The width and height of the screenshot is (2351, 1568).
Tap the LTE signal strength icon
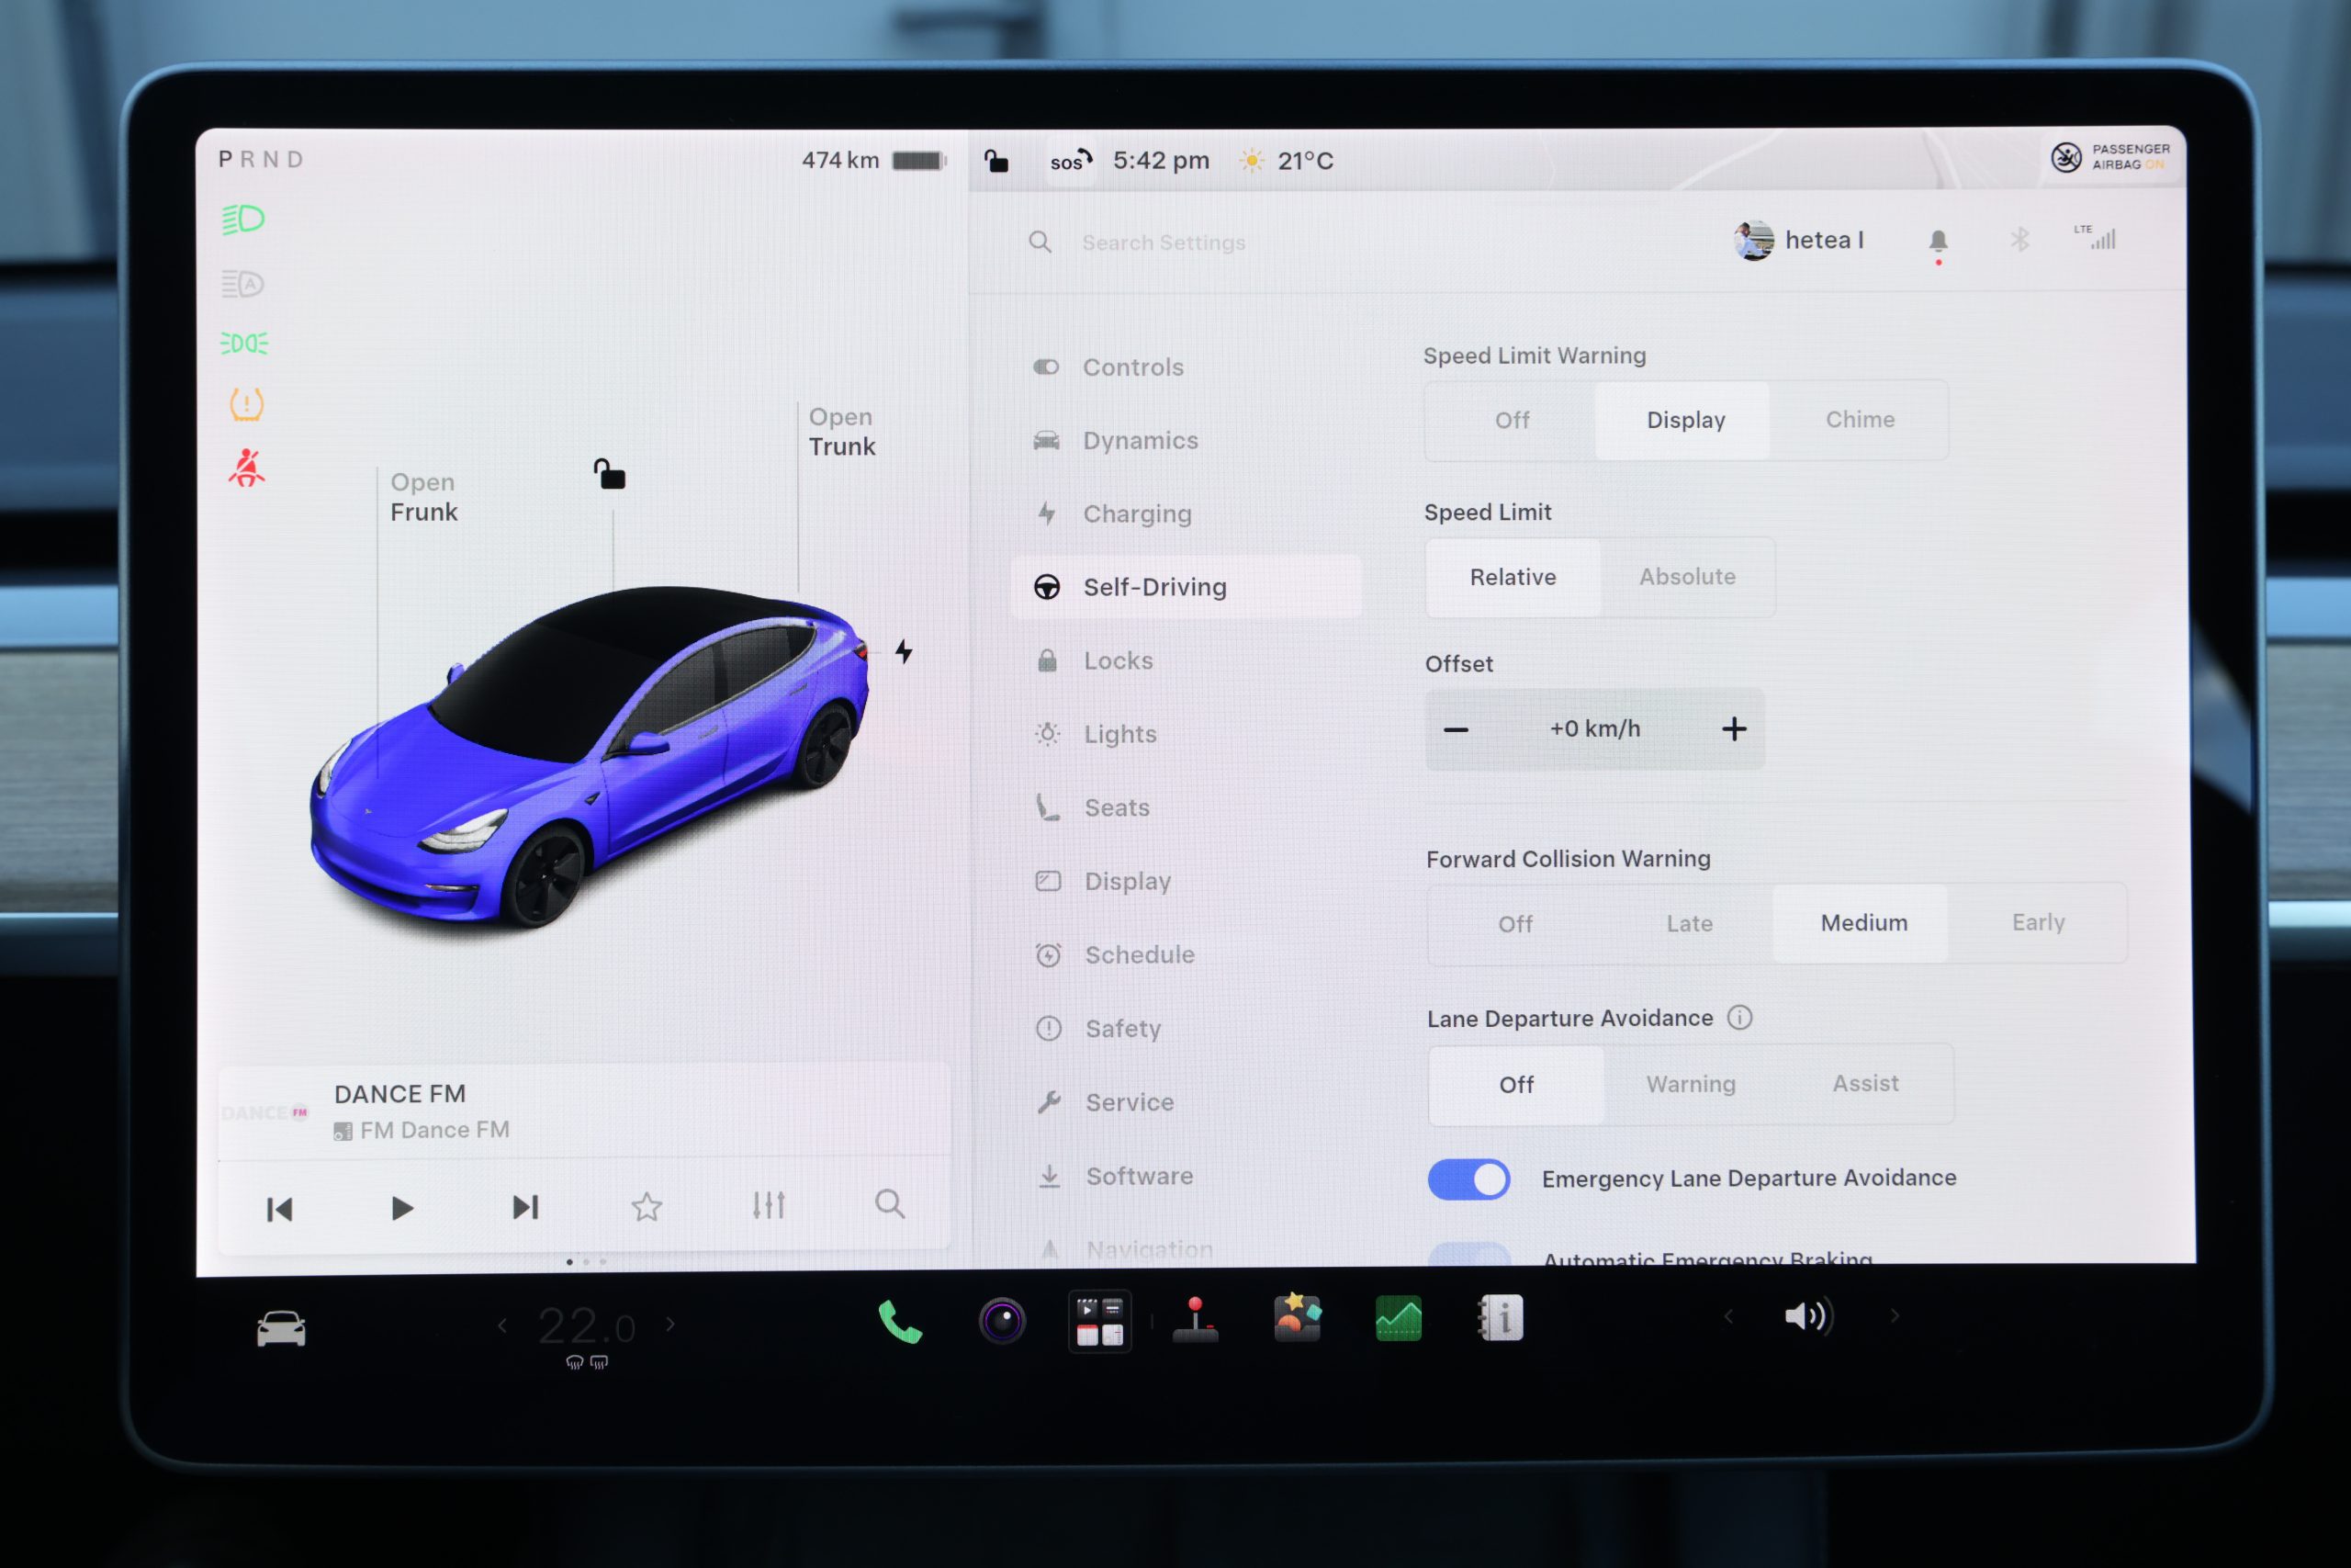point(2095,237)
